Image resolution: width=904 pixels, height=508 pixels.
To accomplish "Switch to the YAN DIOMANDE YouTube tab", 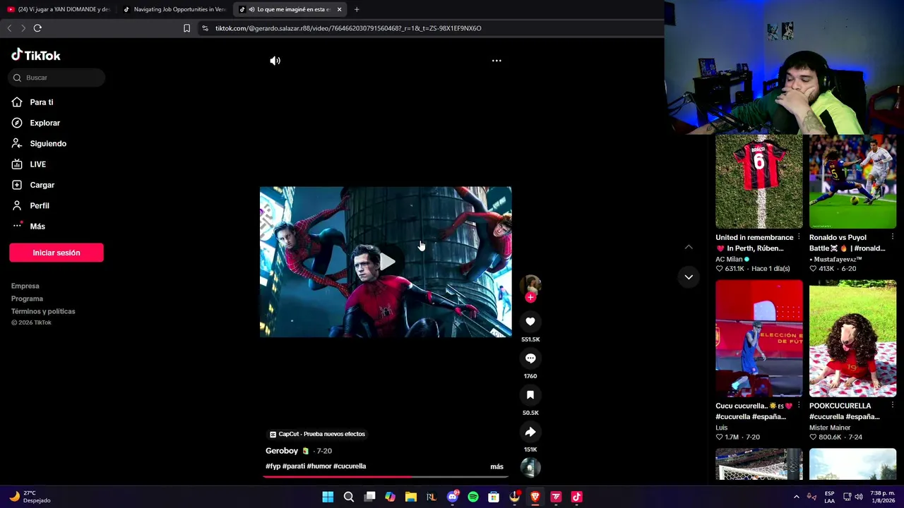I will point(59,9).
